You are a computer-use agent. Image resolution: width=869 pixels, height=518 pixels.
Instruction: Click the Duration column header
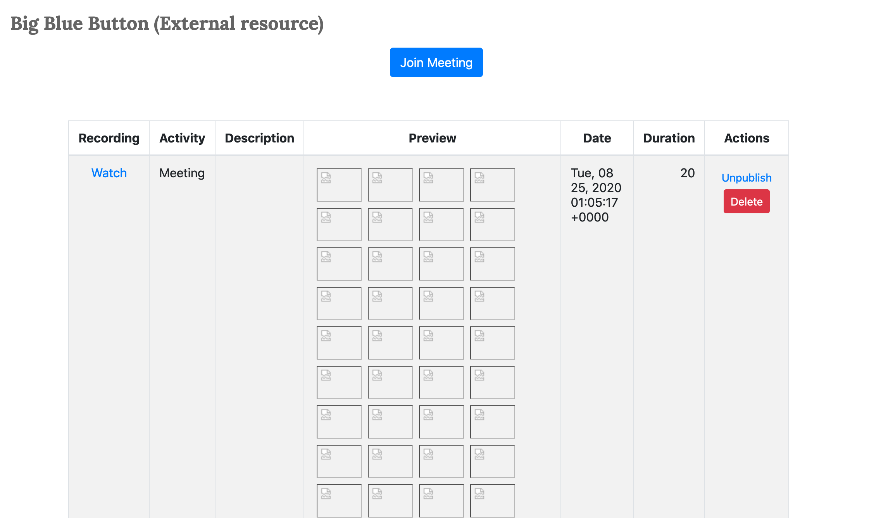tap(669, 138)
